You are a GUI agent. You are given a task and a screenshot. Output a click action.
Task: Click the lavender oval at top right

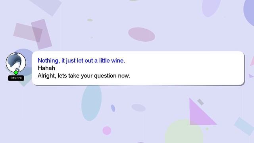pos(211,7)
